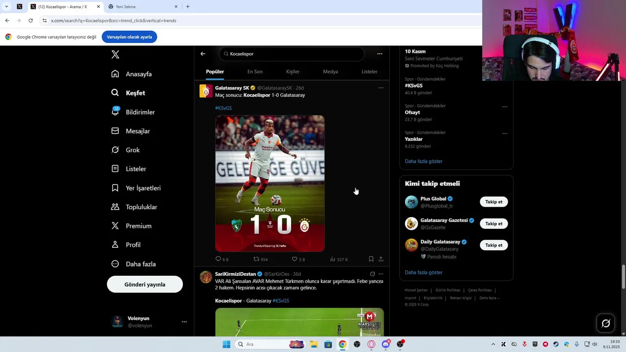Switch to Listeler search tab
This screenshot has width=626, height=352.
click(369, 72)
